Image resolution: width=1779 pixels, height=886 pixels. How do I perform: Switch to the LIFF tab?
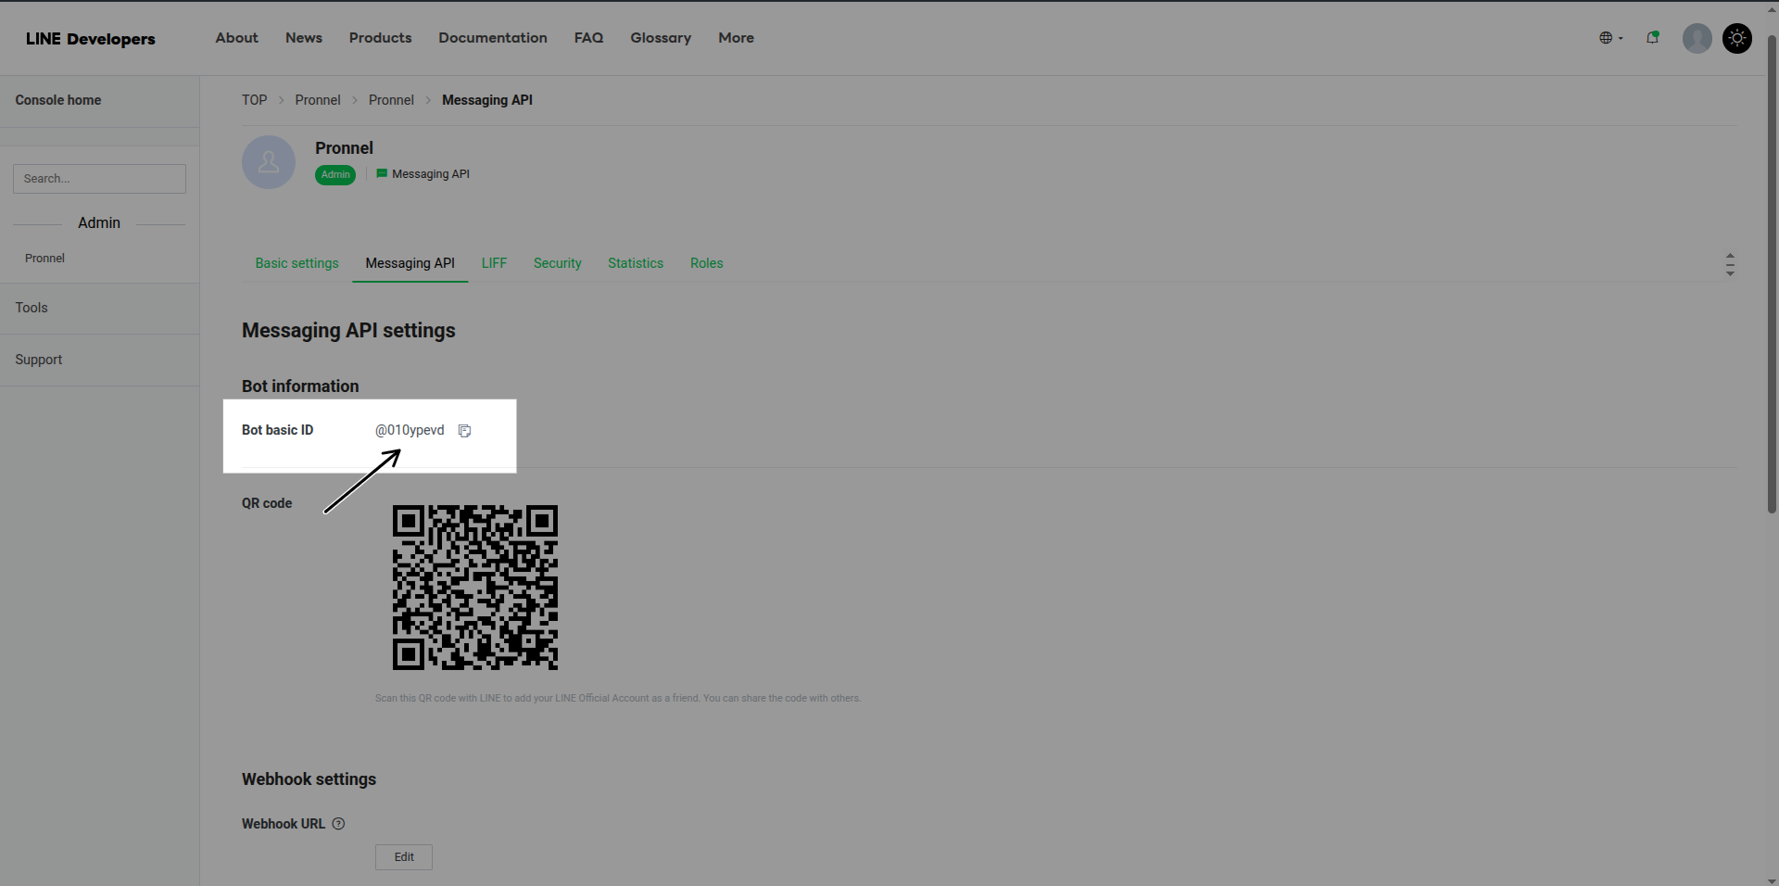[494, 263]
